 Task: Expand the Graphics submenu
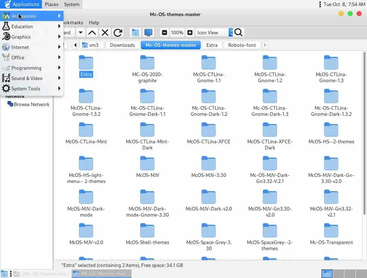coord(32,37)
